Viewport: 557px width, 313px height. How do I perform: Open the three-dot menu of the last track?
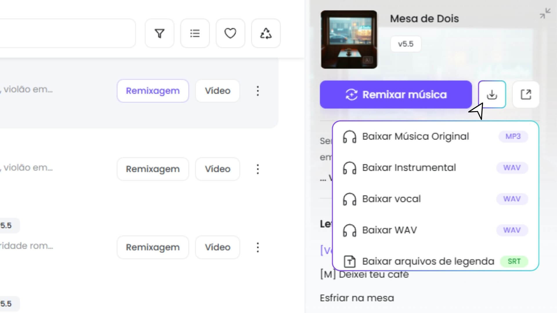click(x=258, y=247)
